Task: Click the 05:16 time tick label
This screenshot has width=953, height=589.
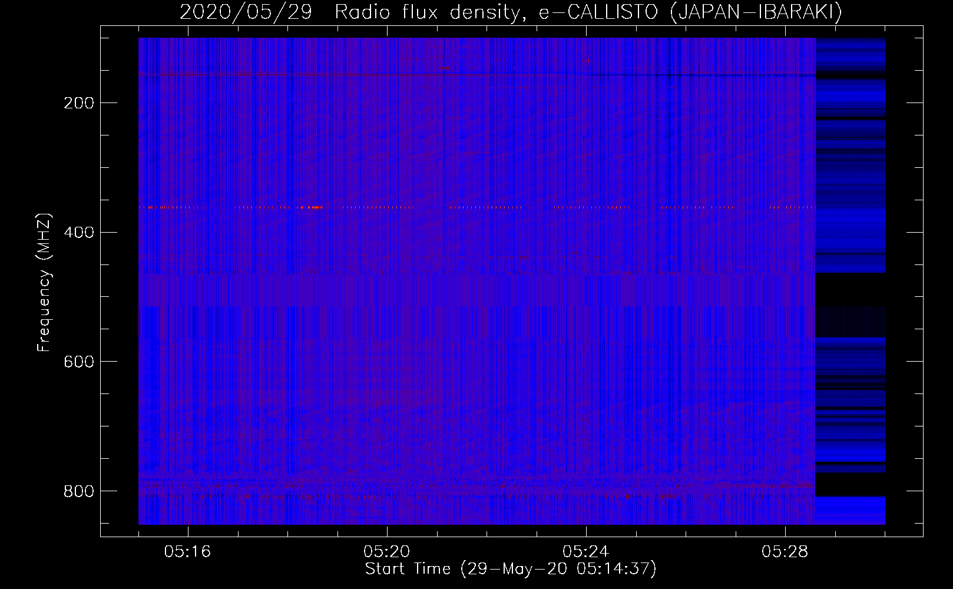Action: click(188, 552)
